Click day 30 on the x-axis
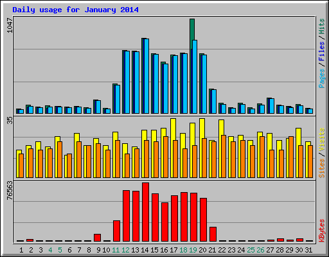 click(x=299, y=250)
